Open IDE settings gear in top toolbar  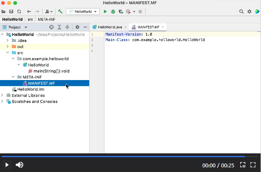250,11
